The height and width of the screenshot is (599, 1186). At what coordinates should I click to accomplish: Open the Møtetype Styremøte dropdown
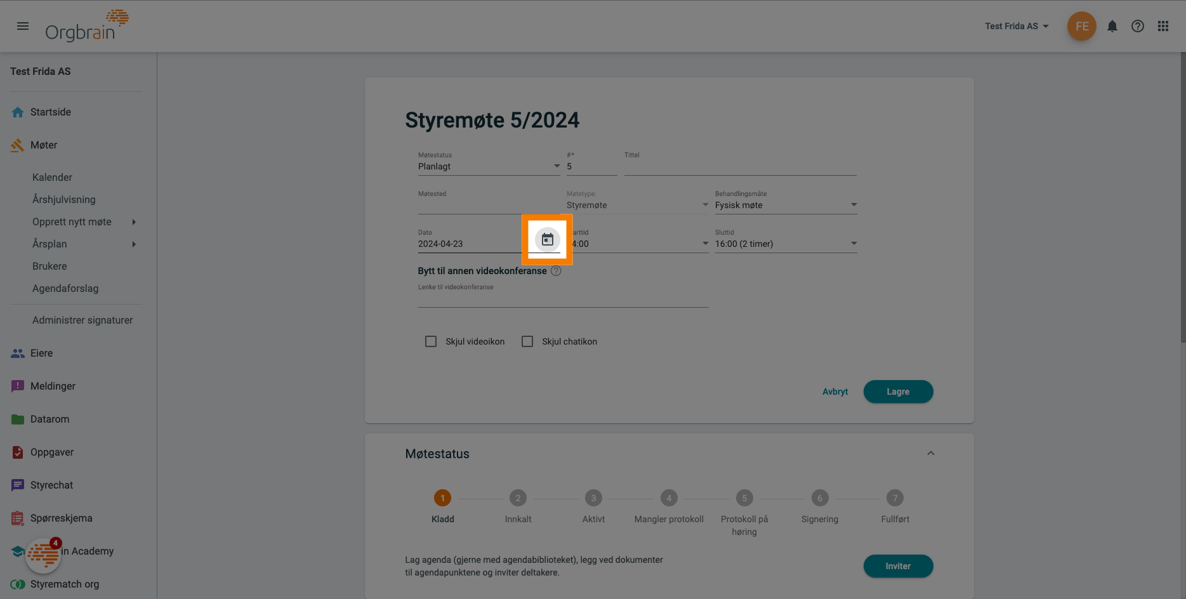tap(637, 206)
